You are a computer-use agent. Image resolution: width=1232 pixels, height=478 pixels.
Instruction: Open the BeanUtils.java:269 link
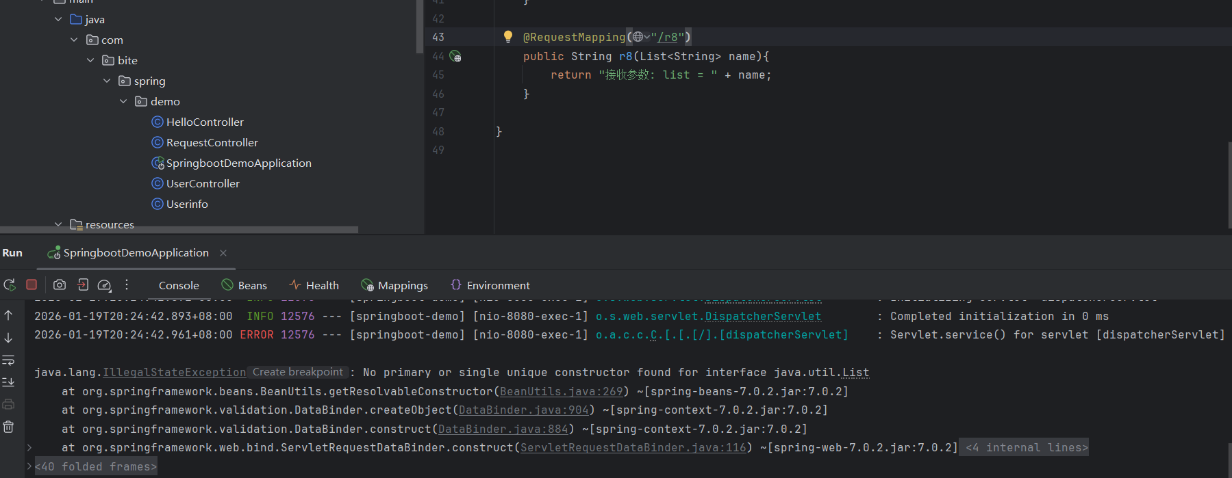pyautogui.click(x=562, y=391)
